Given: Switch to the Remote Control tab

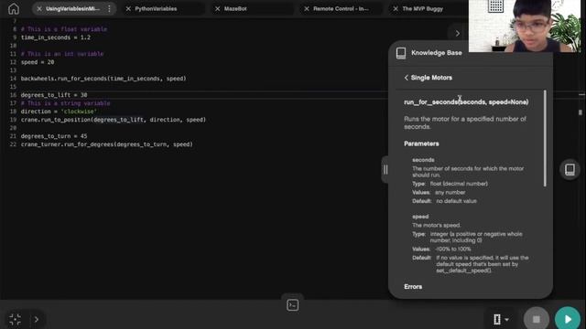Looking at the screenshot, I should tap(341, 8).
